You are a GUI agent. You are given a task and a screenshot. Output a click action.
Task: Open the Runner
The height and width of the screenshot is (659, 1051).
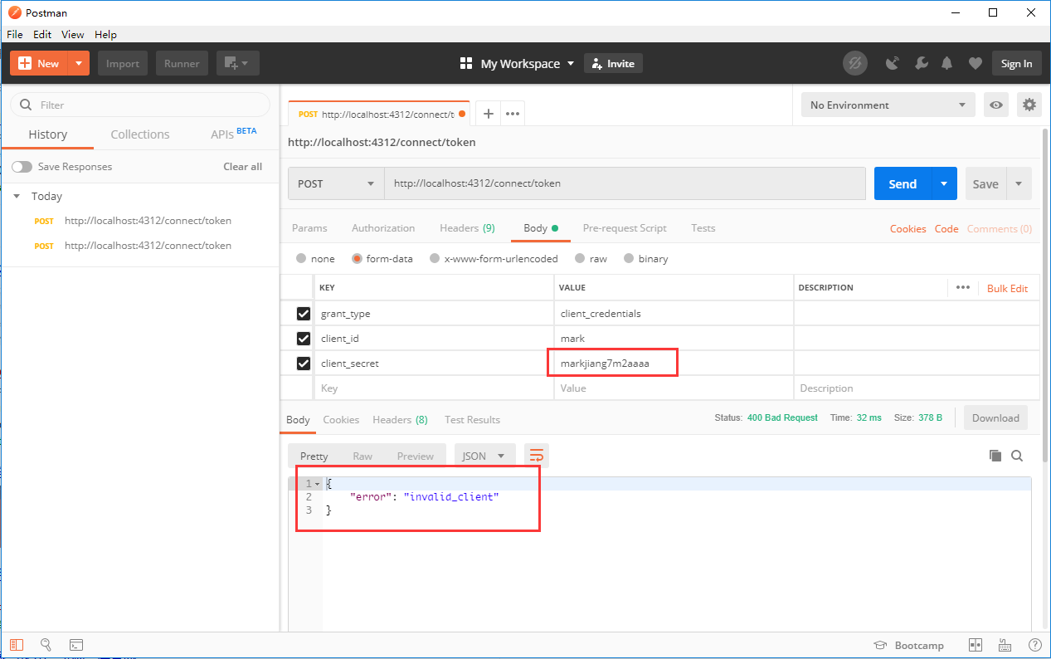[x=182, y=63]
